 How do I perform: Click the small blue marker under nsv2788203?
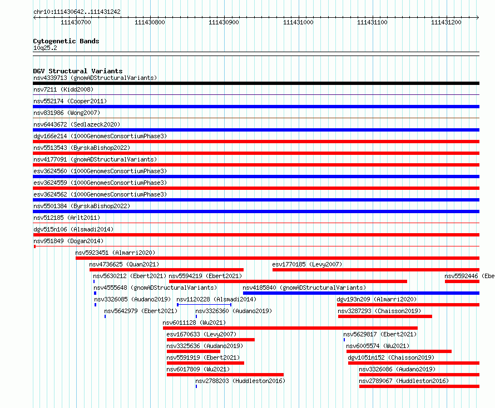click(196, 386)
